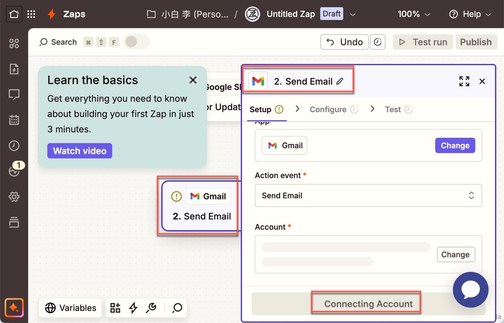Toggle the switch beside Search
Screen dimensions: 504x323
coord(137,42)
